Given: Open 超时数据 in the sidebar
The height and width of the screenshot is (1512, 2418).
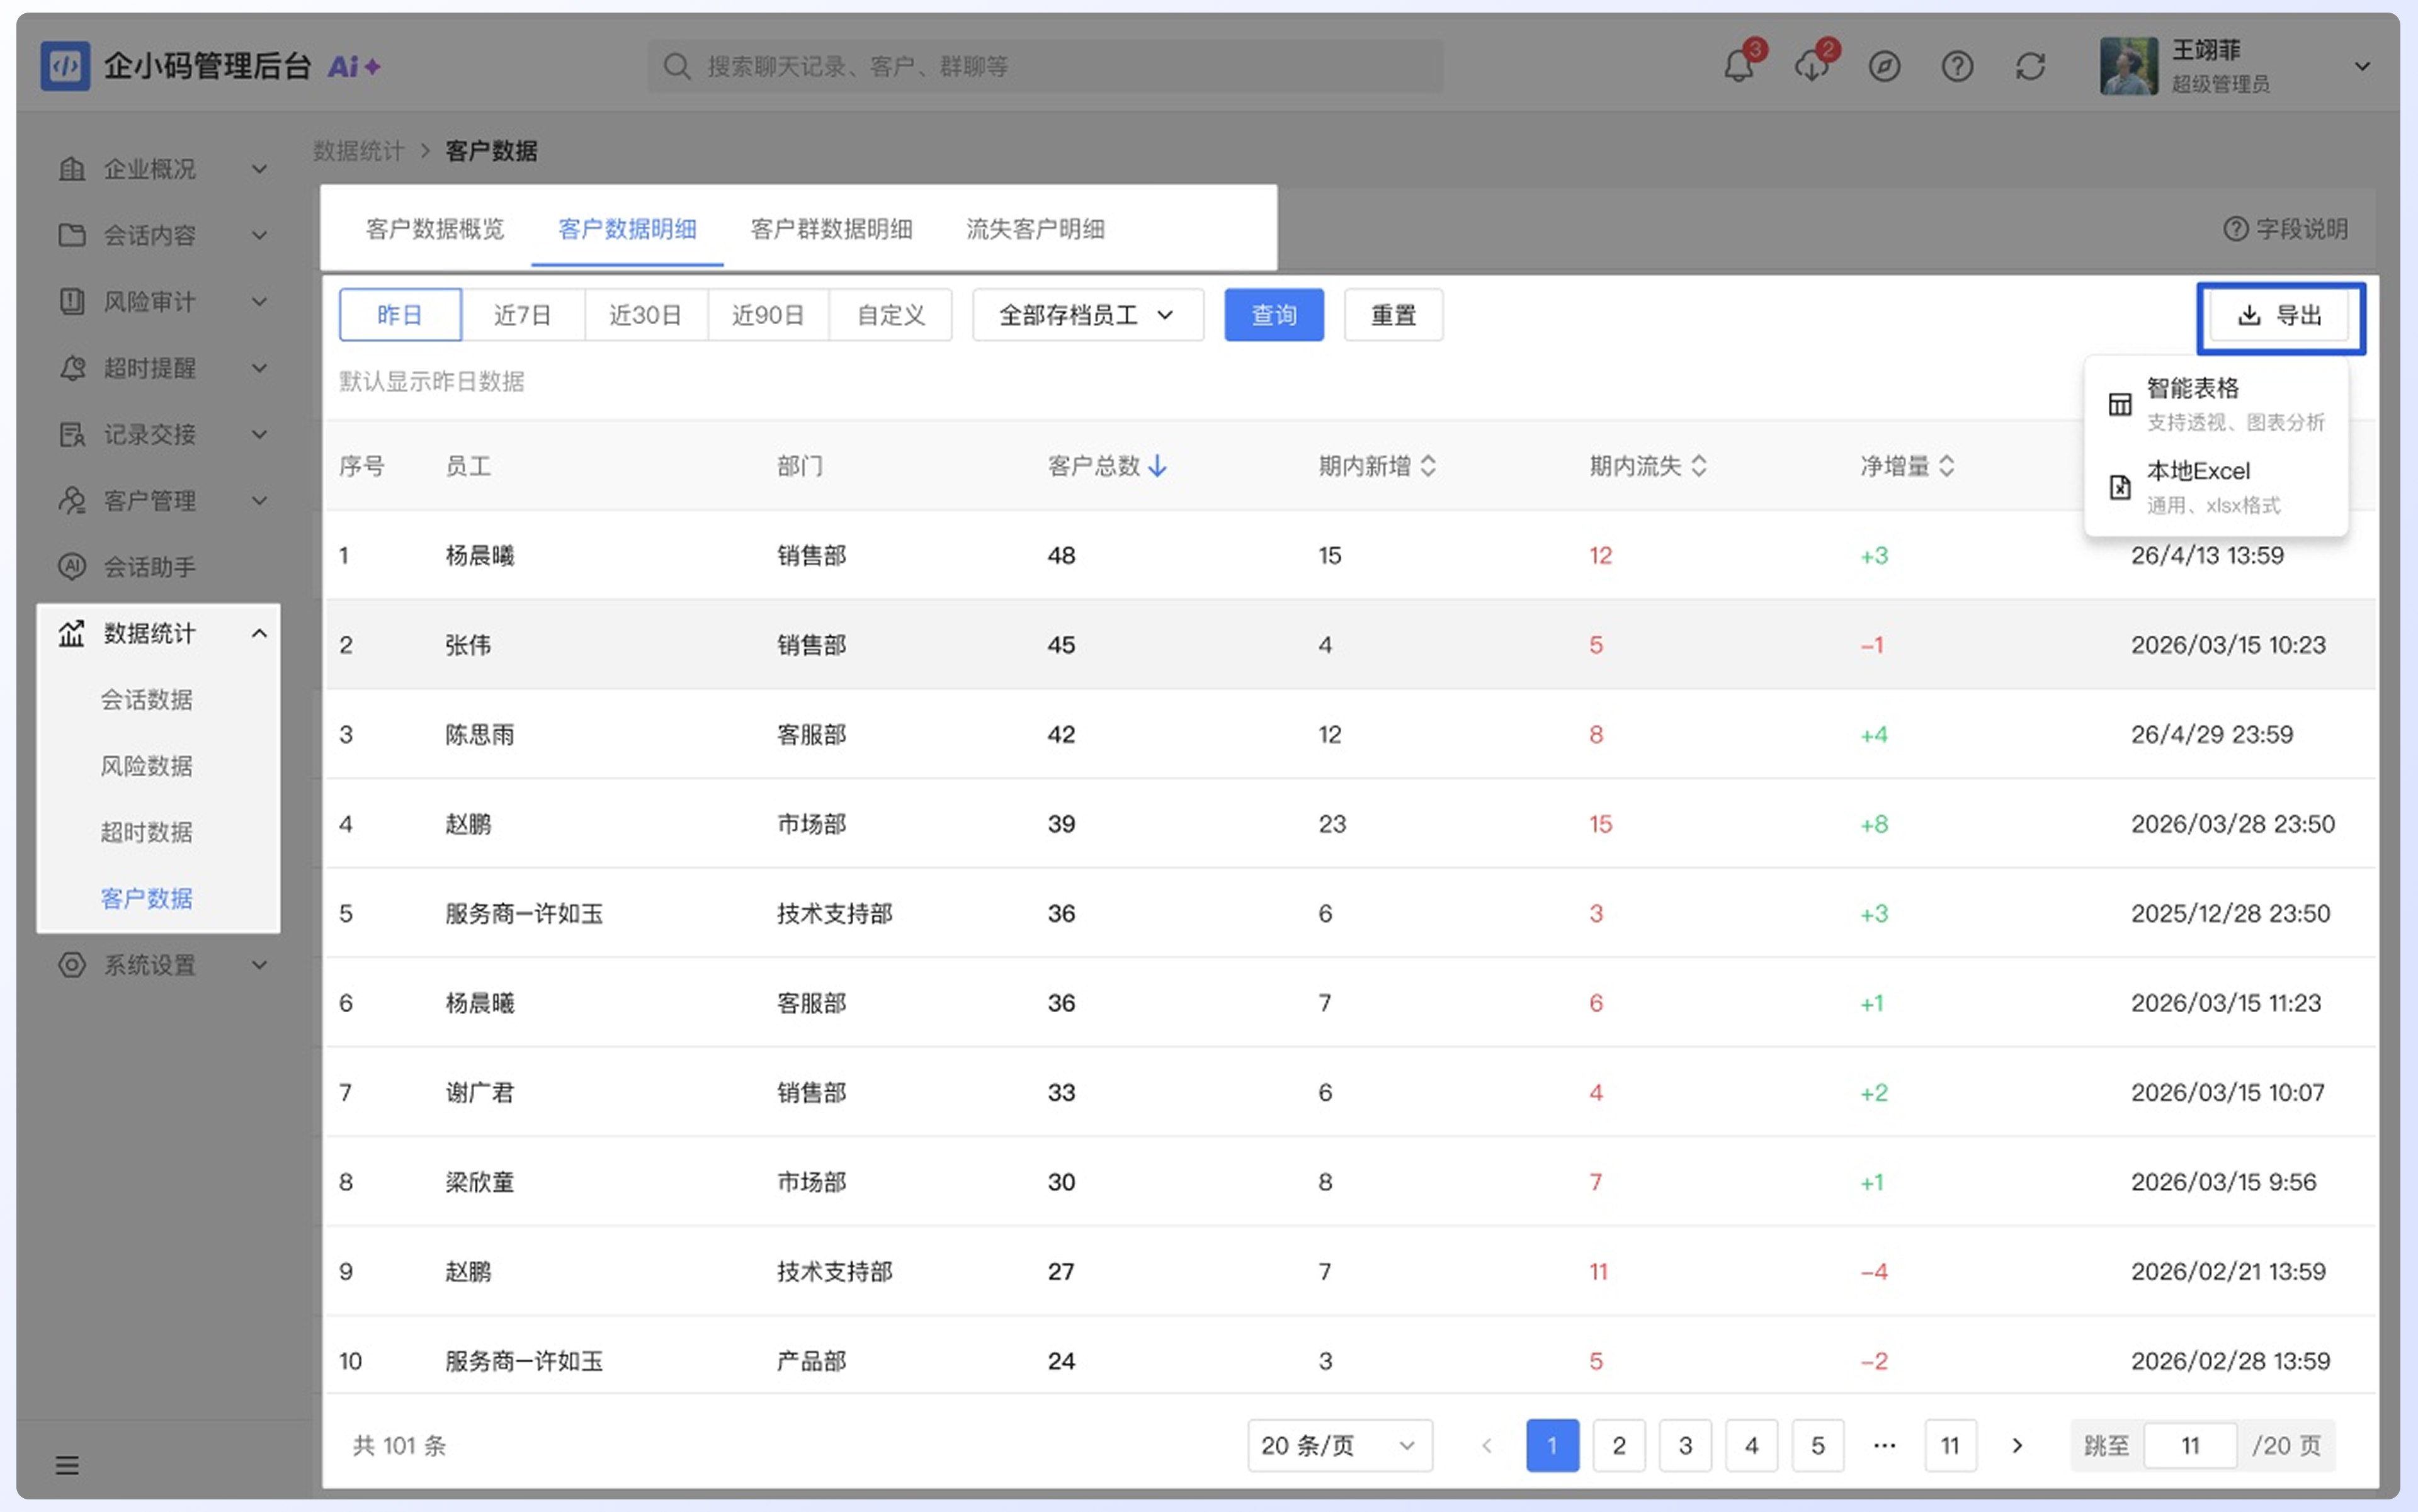Looking at the screenshot, I should coord(146,832).
